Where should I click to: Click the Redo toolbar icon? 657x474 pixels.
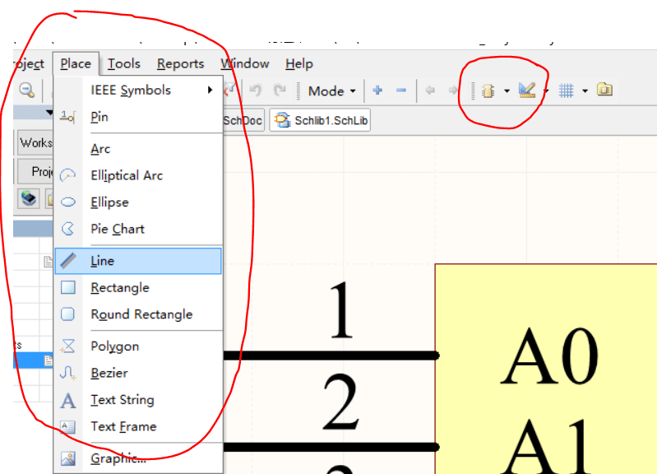click(x=279, y=91)
